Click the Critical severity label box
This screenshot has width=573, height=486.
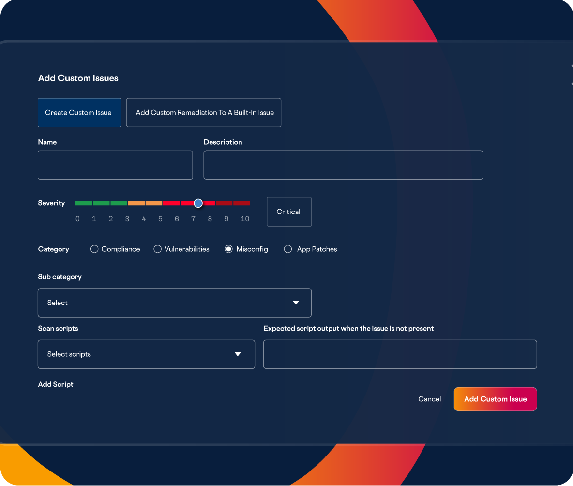click(x=289, y=212)
